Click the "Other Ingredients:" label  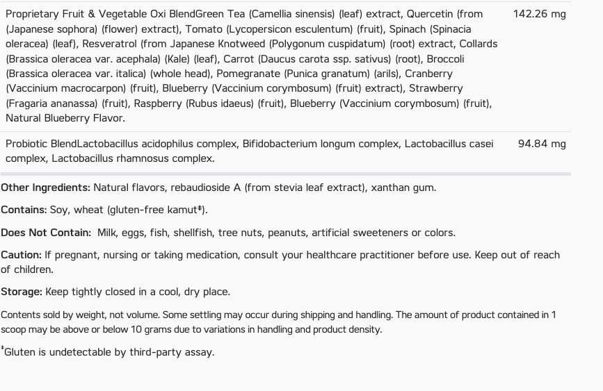coord(45,188)
